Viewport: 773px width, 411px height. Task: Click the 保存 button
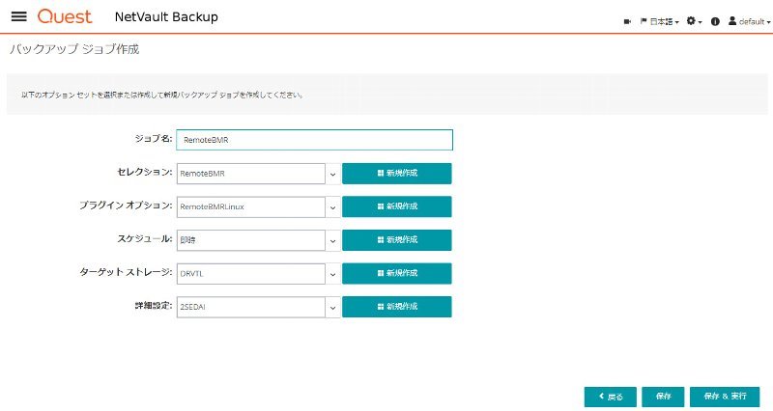coord(663,397)
